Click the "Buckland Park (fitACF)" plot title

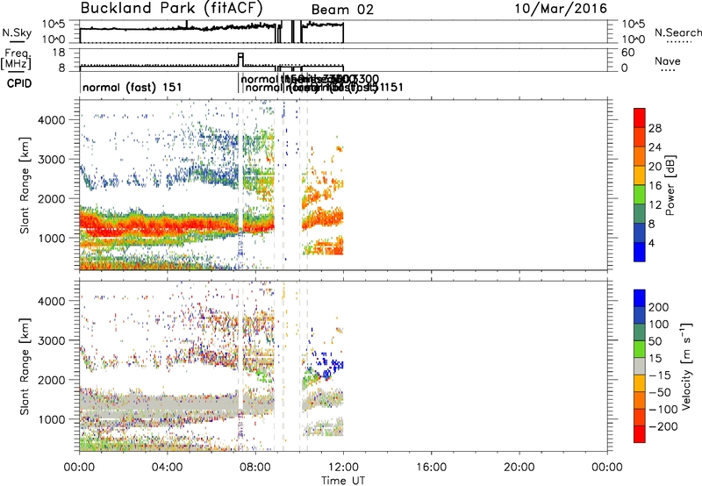tap(171, 9)
